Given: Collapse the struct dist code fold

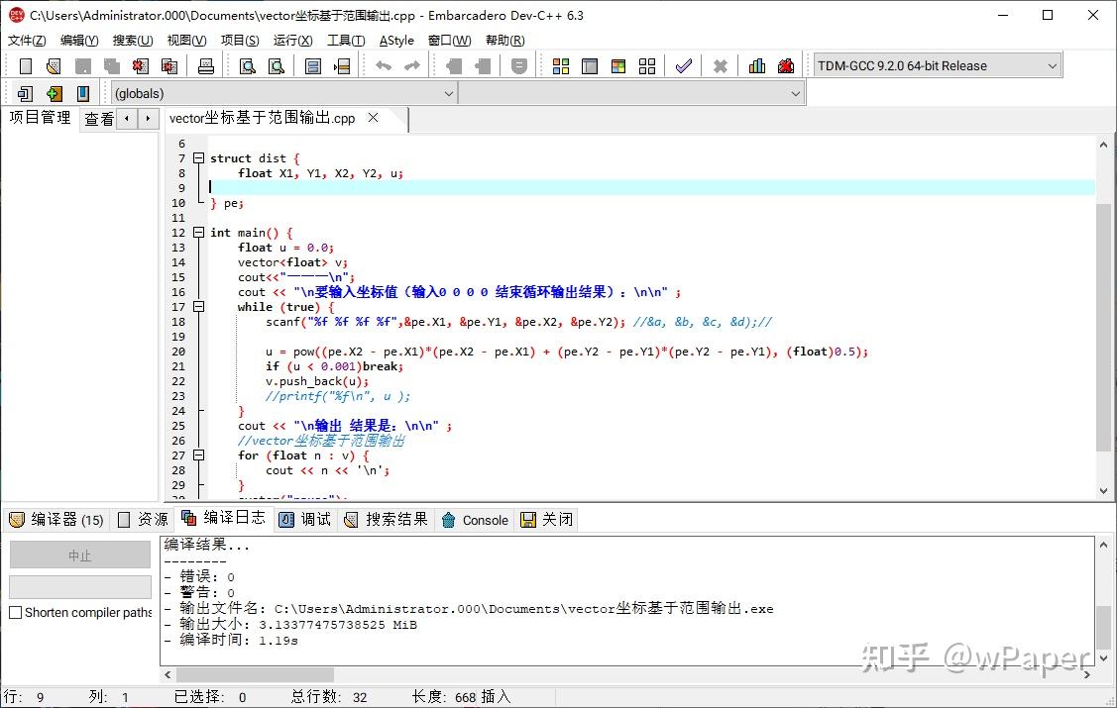Looking at the screenshot, I should pos(198,157).
